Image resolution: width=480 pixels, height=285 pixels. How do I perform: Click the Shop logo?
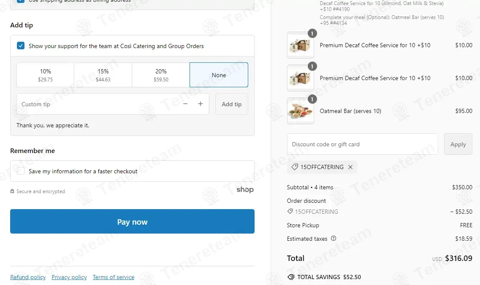(245, 190)
